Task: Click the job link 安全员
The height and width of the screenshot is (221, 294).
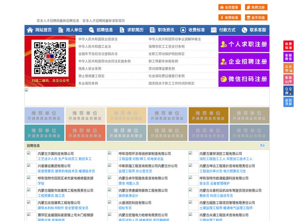Action: click(x=204, y=183)
